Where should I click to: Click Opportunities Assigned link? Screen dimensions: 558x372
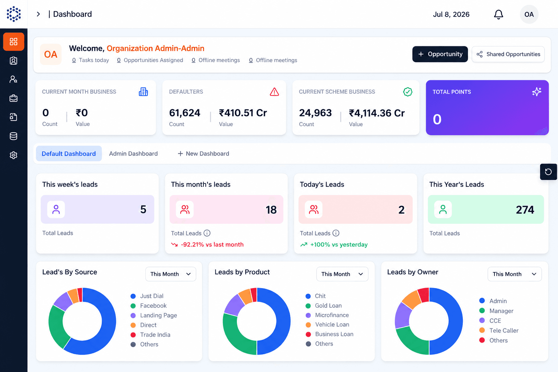tap(150, 60)
